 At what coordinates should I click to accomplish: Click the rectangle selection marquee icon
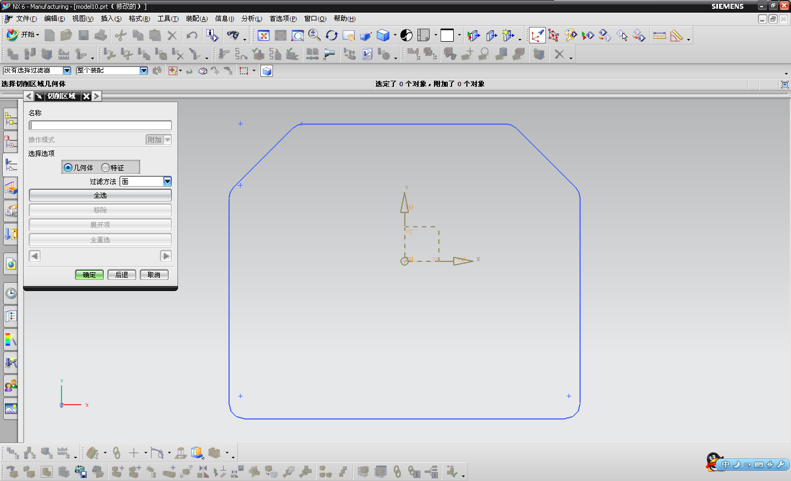click(x=244, y=71)
